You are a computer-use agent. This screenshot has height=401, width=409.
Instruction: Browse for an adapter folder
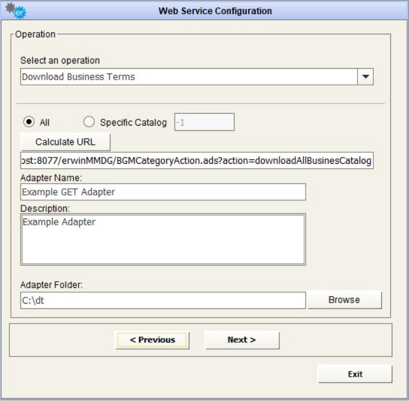[344, 300]
